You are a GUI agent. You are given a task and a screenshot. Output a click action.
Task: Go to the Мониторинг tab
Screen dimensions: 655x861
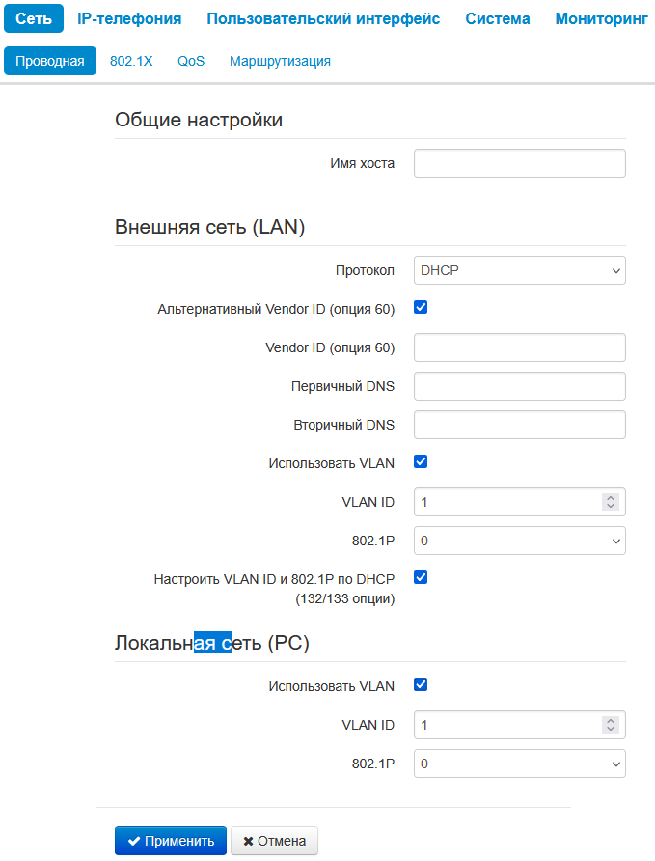601,19
